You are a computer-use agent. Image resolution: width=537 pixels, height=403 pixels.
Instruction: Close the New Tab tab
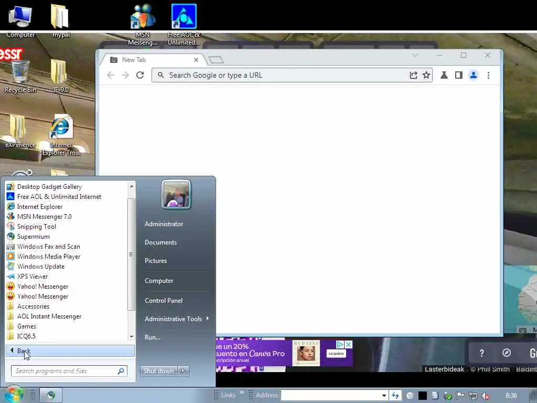(196, 60)
